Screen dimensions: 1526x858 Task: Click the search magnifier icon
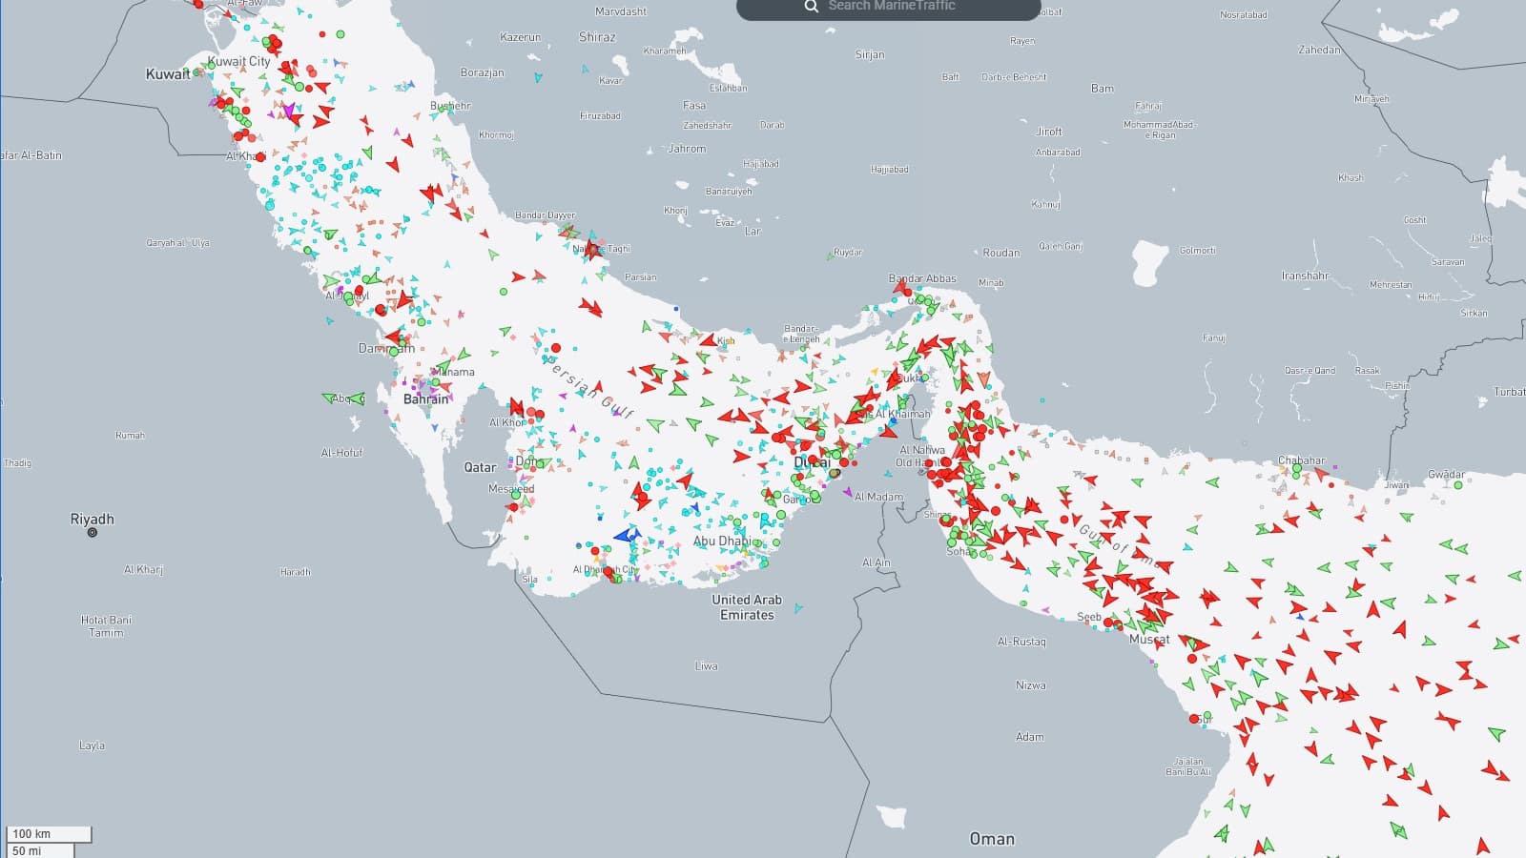click(x=811, y=6)
